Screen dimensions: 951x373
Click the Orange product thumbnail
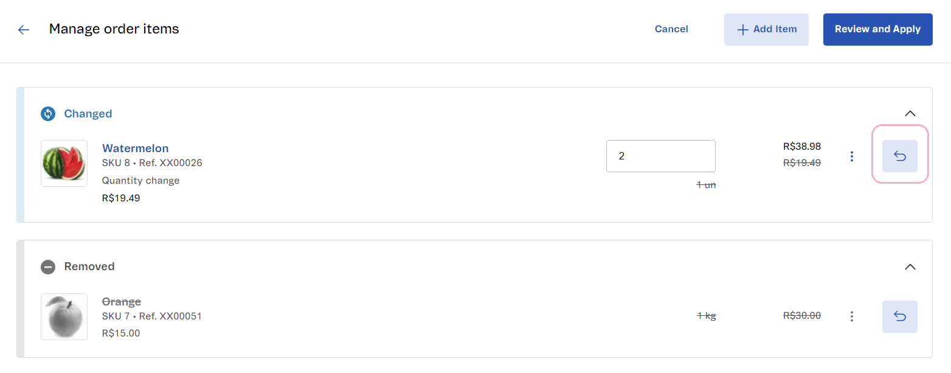pyautogui.click(x=64, y=316)
